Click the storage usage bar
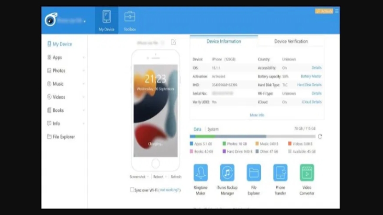 click(253, 136)
